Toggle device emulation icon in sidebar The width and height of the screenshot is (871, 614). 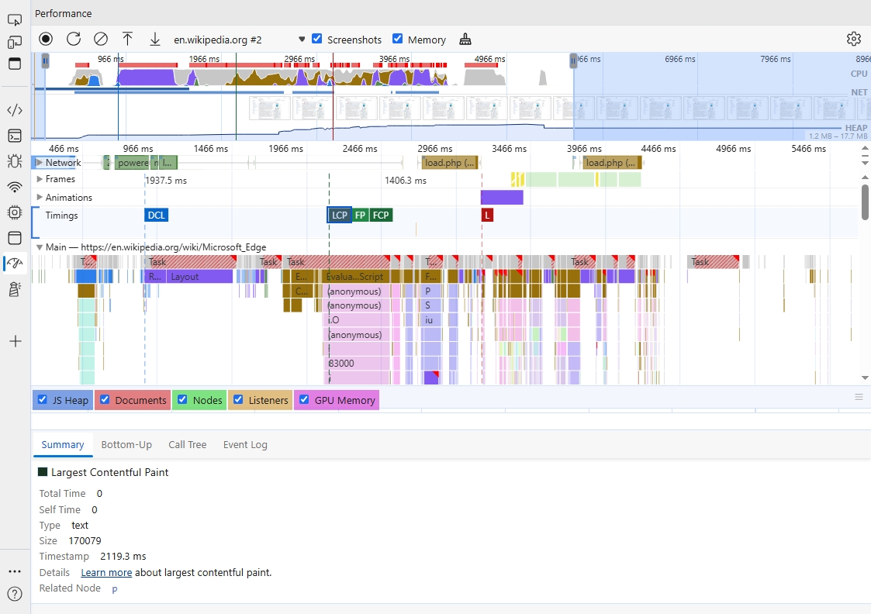[x=15, y=42]
